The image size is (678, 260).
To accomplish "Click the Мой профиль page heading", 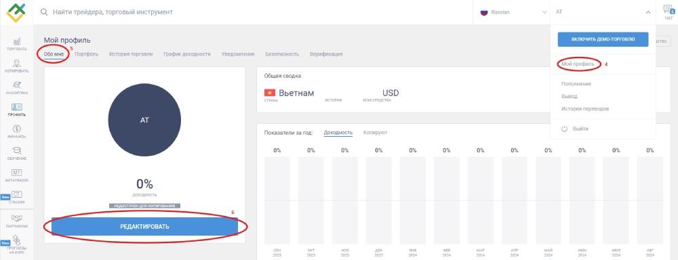I will point(67,40).
